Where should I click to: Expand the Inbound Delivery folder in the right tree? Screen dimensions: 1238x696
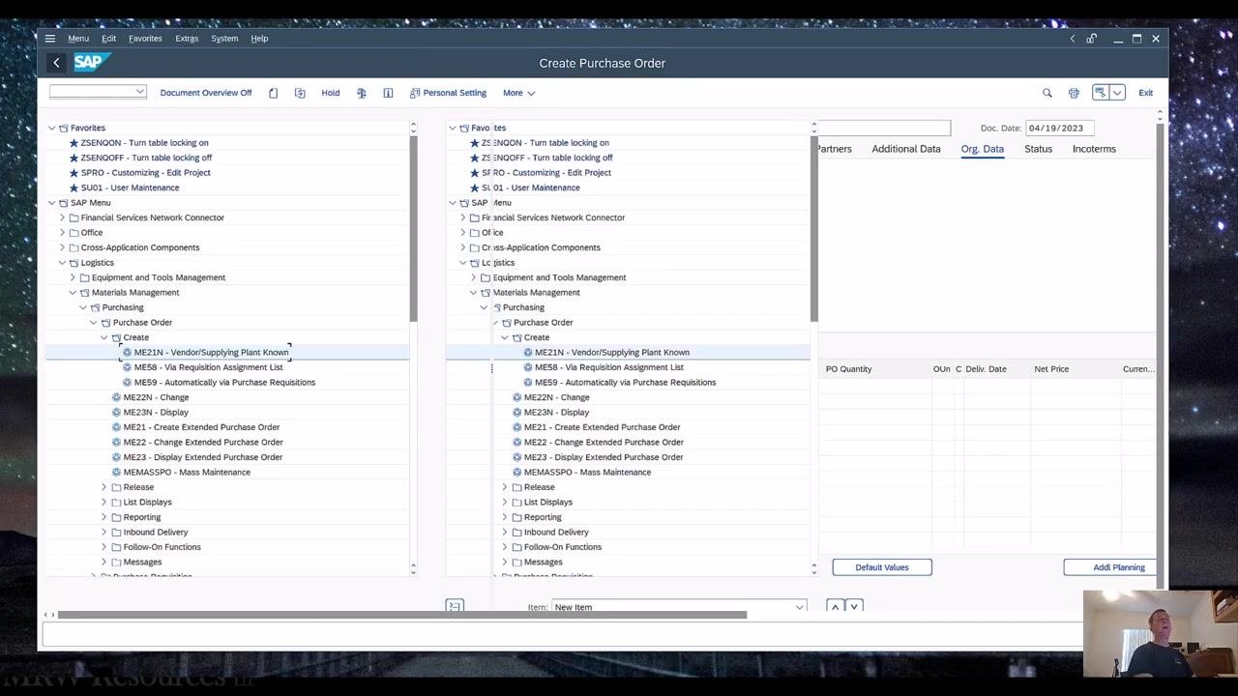point(504,532)
